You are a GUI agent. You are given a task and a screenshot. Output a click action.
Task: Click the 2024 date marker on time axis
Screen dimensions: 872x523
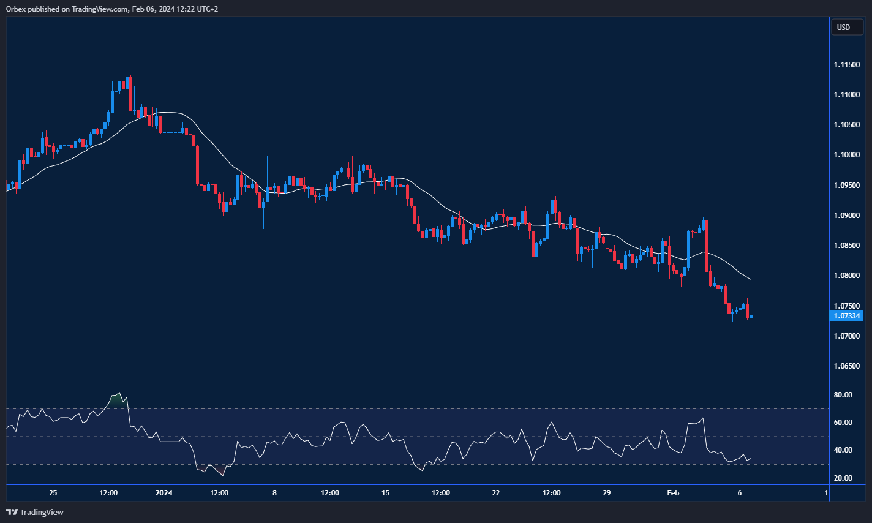tap(164, 493)
